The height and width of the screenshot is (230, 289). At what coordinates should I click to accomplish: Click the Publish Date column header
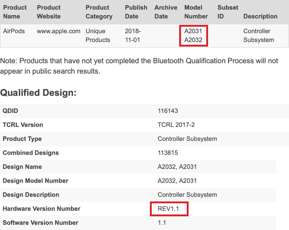136,12
